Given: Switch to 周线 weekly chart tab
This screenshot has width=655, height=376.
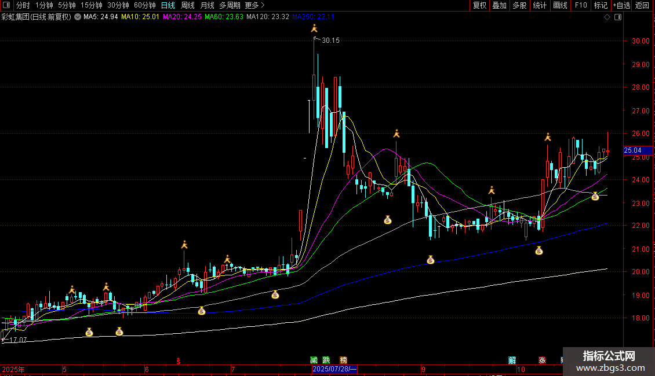Looking at the screenshot, I should (188, 5).
